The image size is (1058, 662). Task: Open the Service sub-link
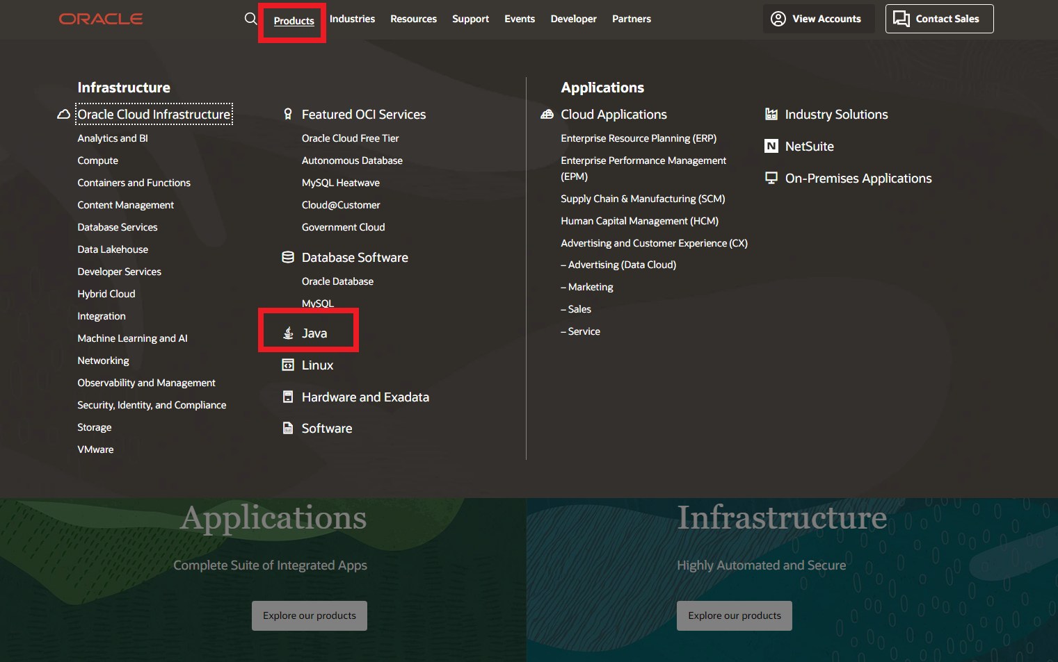(581, 331)
